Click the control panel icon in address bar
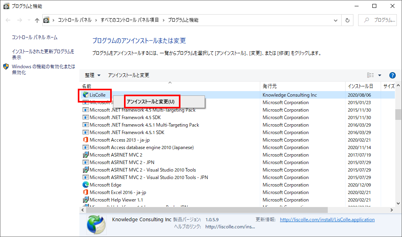The height and width of the screenshot is (237, 402). pyautogui.click(x=46, y=20)
